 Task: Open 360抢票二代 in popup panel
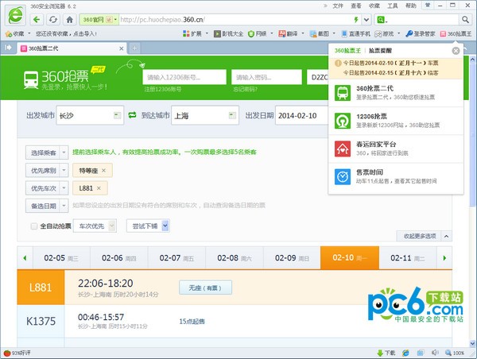point(390,91)
